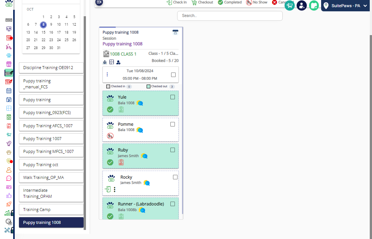The width and height of the screenshot is (372, 239).
Task: Click the Booked - 5 / 20 text
Action: click(x=165, y=60)
